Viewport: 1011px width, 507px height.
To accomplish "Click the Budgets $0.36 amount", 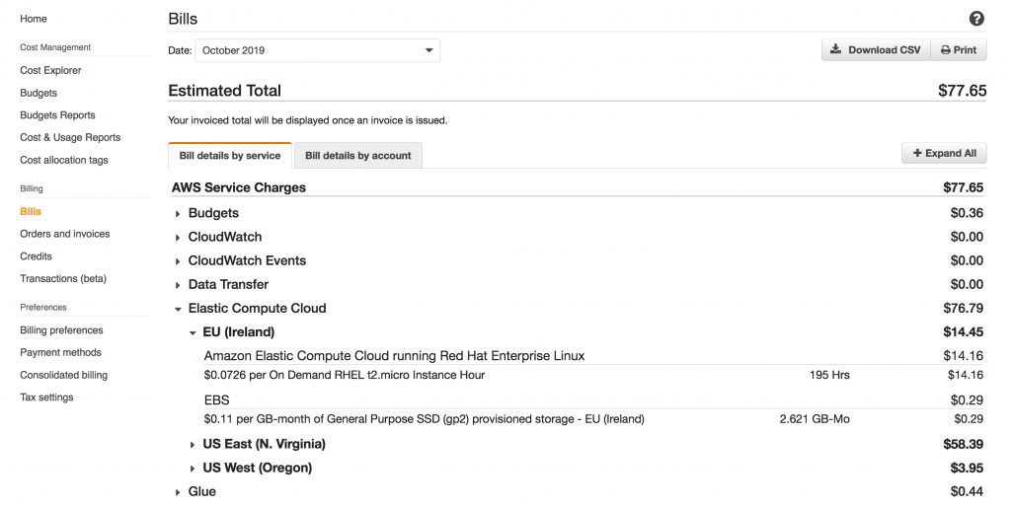I will pos(967,213).
